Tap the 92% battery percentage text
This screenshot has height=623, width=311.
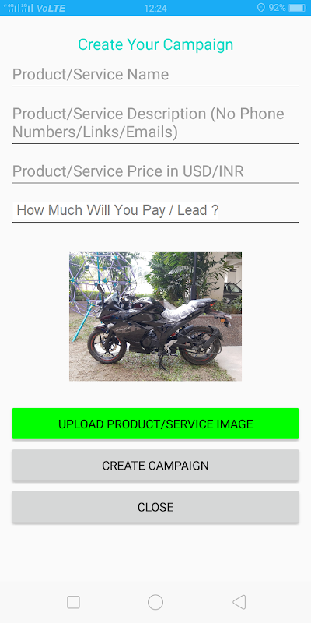pos(277,8)
